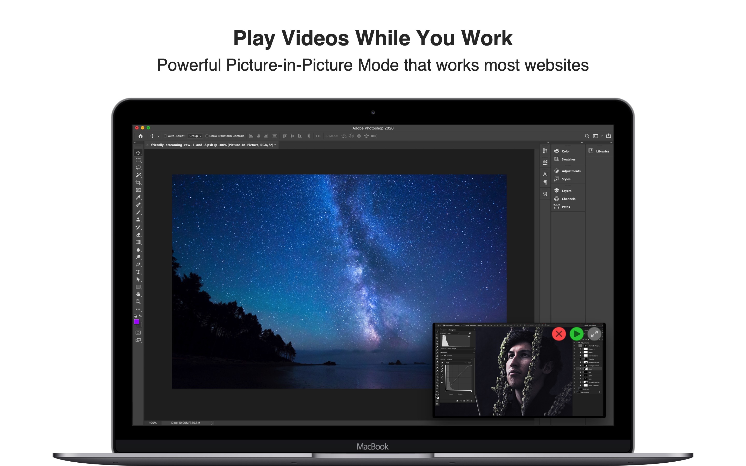
Task: Select the Healing Brush tool
Action: (138, 205)
